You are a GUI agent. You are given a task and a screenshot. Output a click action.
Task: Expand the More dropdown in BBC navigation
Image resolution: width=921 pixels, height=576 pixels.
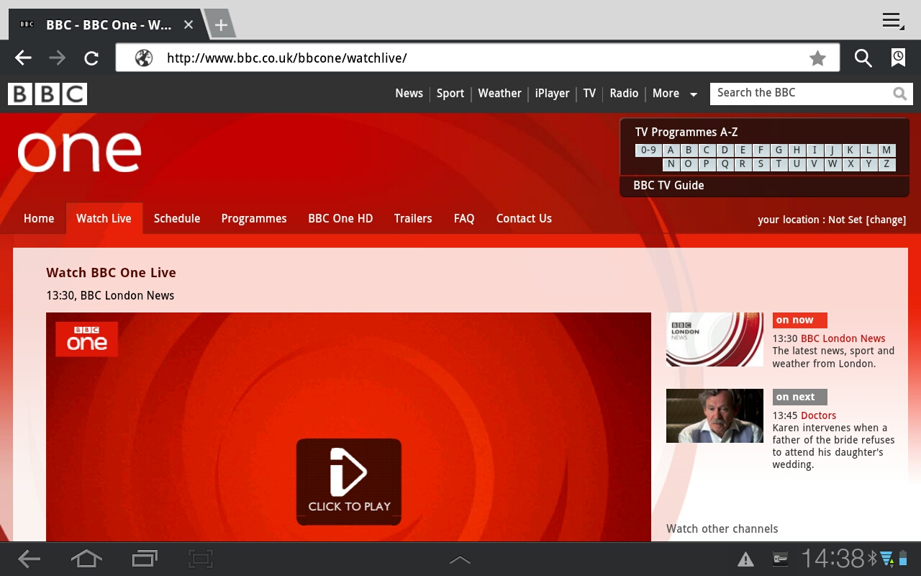click(x=674, y=94)
